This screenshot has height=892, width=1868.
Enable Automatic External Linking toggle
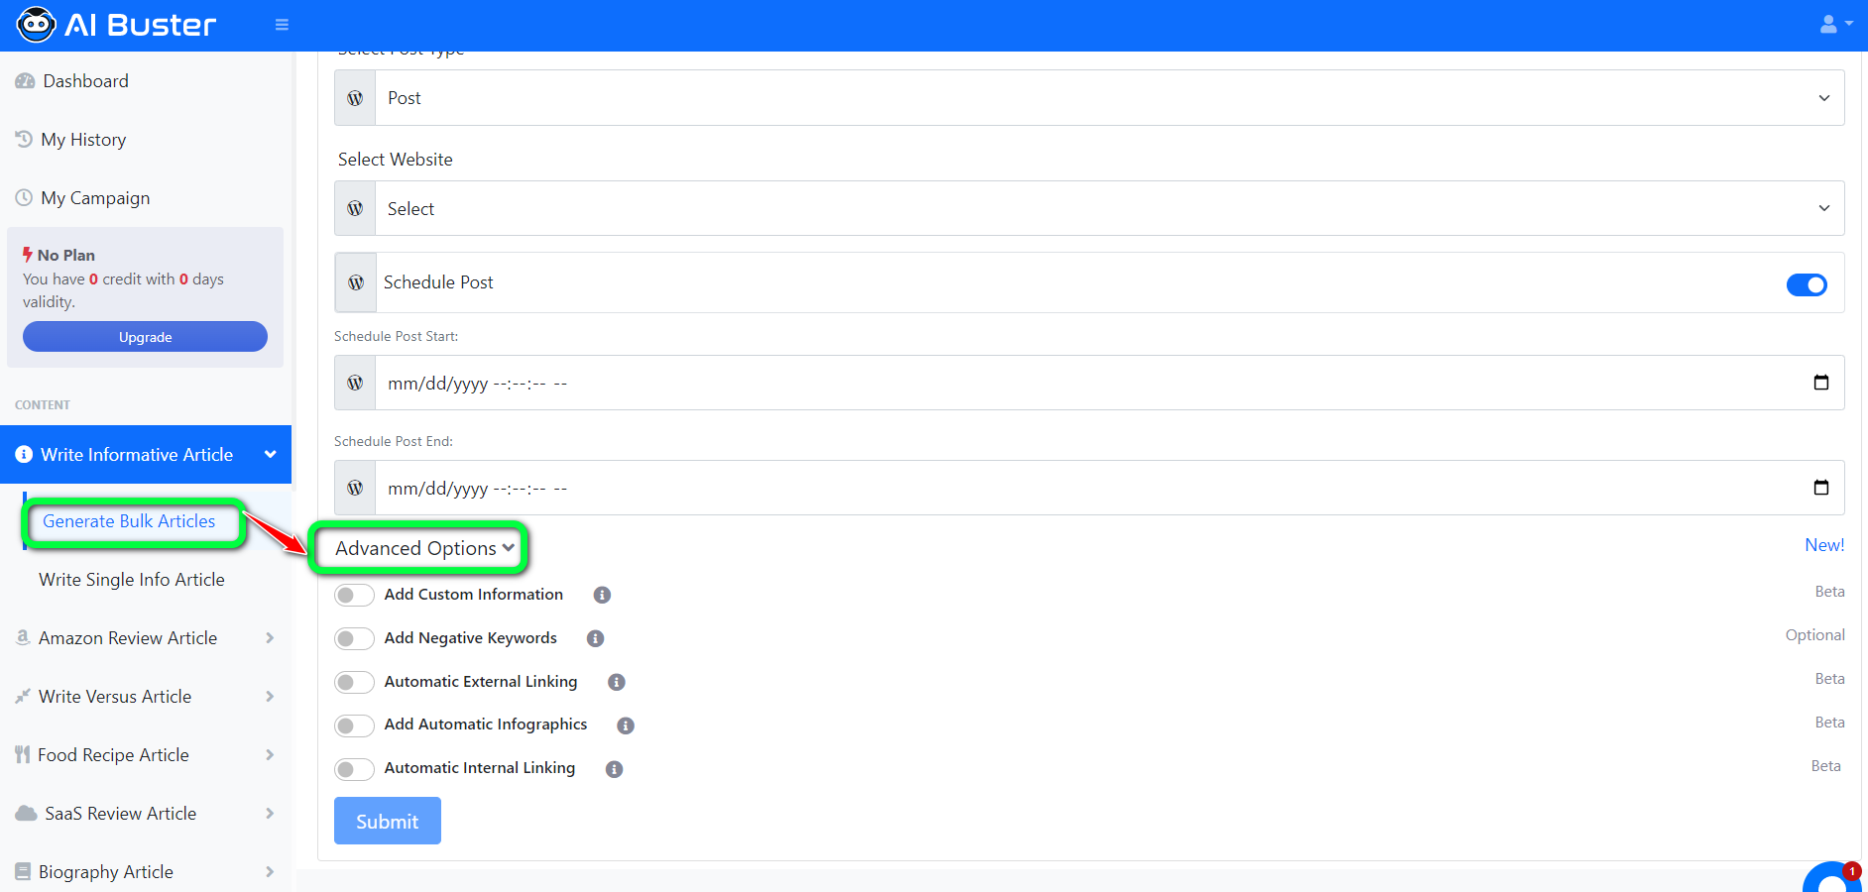pyautogui.click(x=354, y=682)
